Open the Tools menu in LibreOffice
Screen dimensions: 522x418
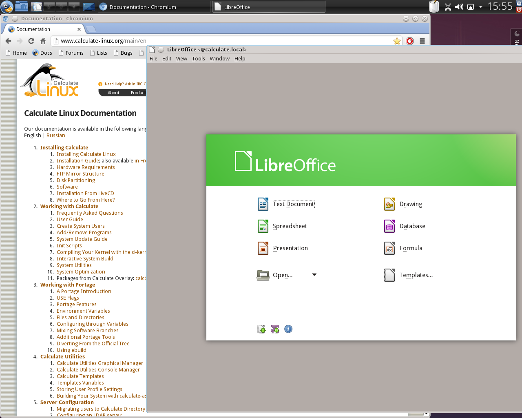pos(198,59)
